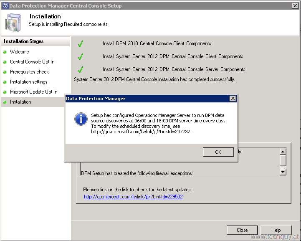
Task: Click green dot next to Installation stage
Action: coord(5,102)
